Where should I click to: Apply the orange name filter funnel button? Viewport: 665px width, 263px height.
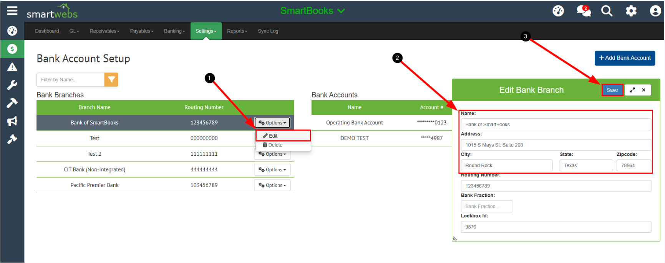tap(111, 80)
